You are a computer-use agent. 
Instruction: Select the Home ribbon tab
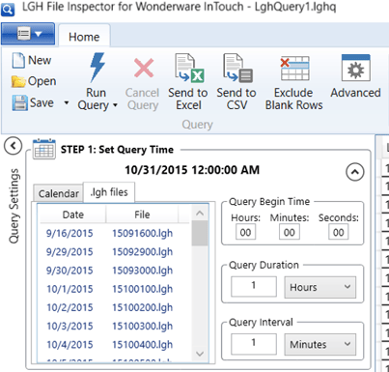[x=84, y=37]
